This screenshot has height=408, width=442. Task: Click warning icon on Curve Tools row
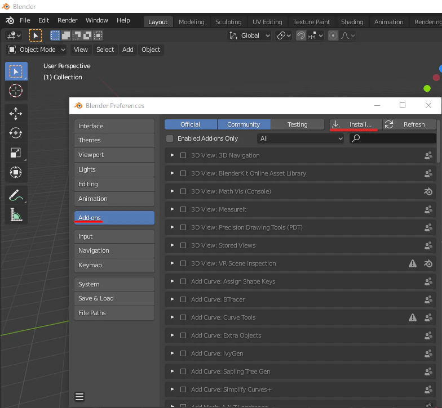413,317
